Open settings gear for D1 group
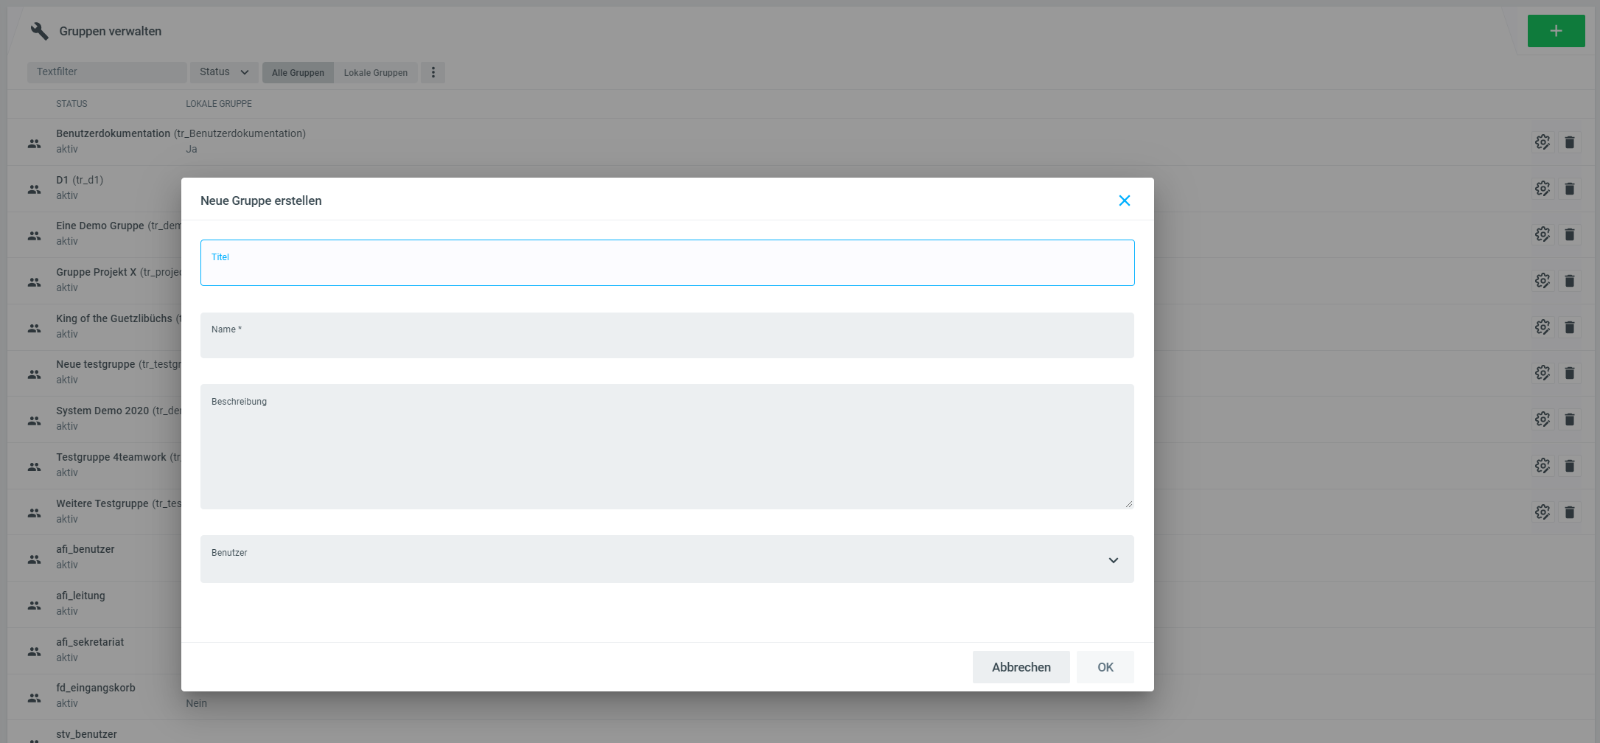 1542,189
